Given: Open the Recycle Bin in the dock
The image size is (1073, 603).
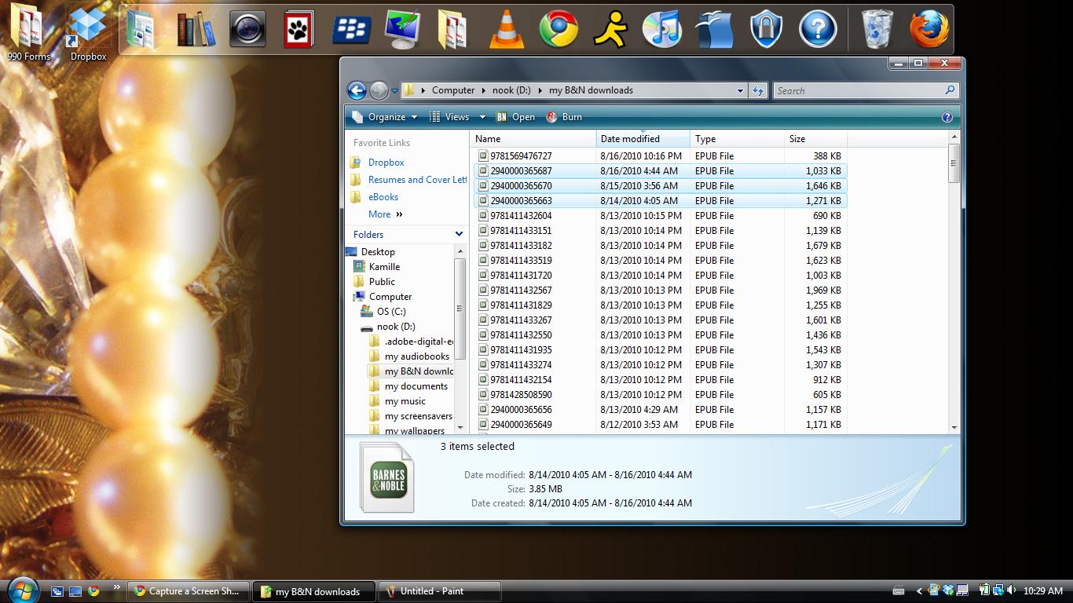Looking at the screenshot, I should click(877, 29).
